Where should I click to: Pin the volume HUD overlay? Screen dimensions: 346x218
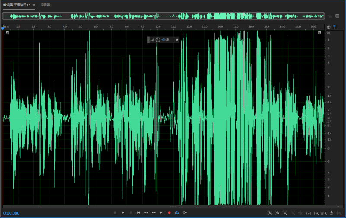pyautogui.click(x=176, y=40)
